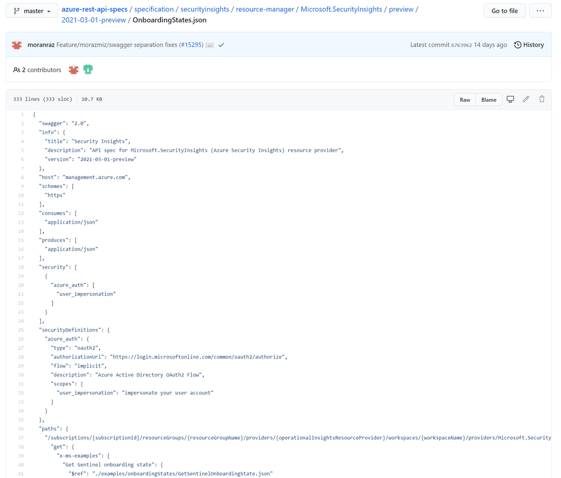Expand commit message ellipsis
561x478 pixels.
coord(209,45)
